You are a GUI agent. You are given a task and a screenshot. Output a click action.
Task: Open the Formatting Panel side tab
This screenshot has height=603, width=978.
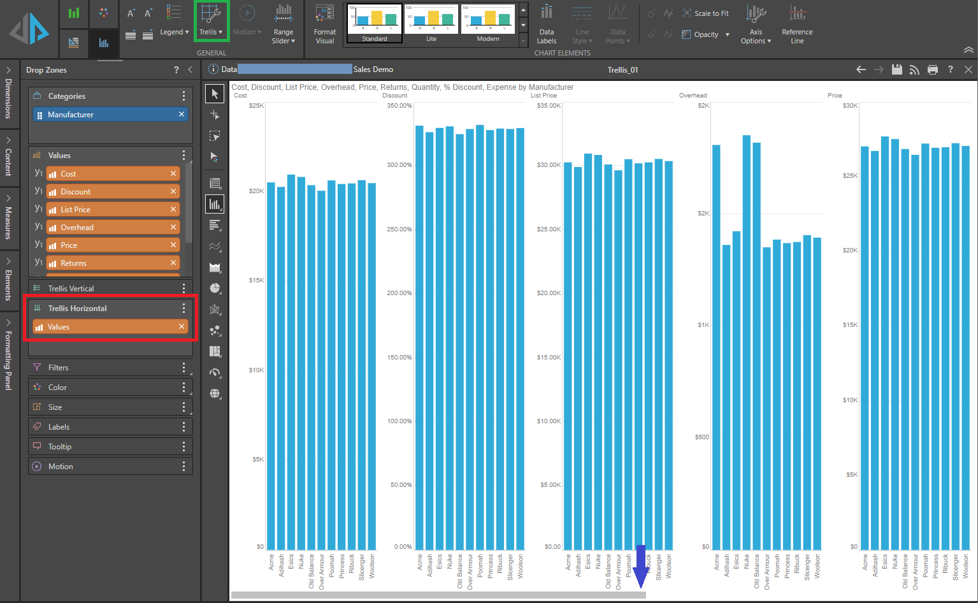click(x=8, y=356)
